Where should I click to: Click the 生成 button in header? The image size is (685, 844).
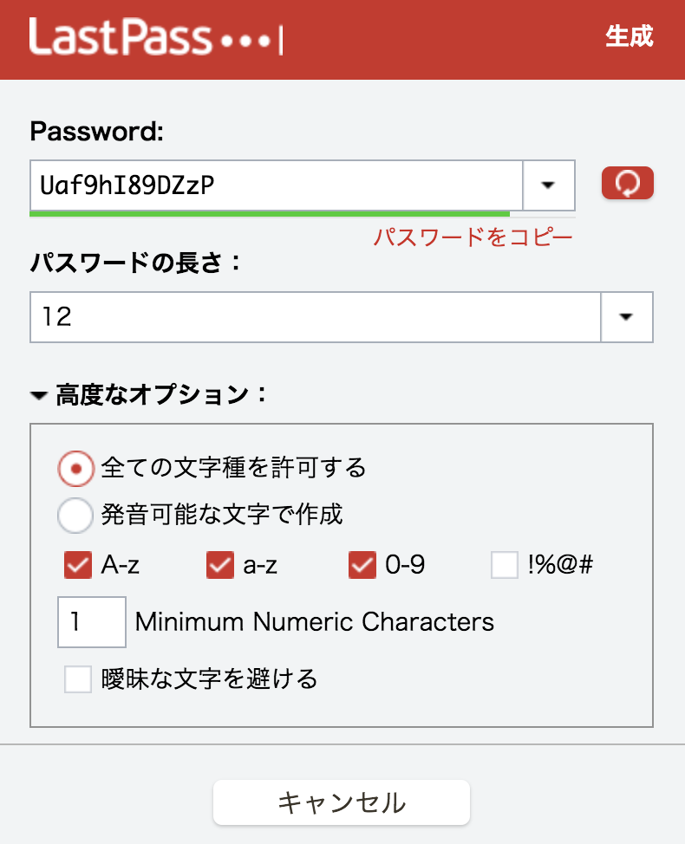pos(629,36)
